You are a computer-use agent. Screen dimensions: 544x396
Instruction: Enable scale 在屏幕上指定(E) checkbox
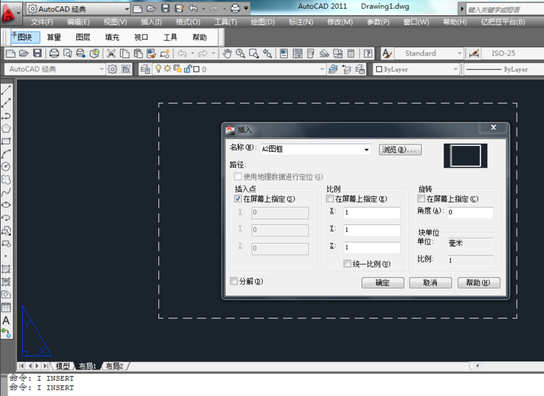pyautogui.click(x=330, y=199)
